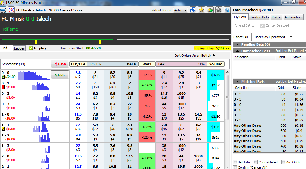
Task: Open the Trading Bets tab
Action: 259,17
